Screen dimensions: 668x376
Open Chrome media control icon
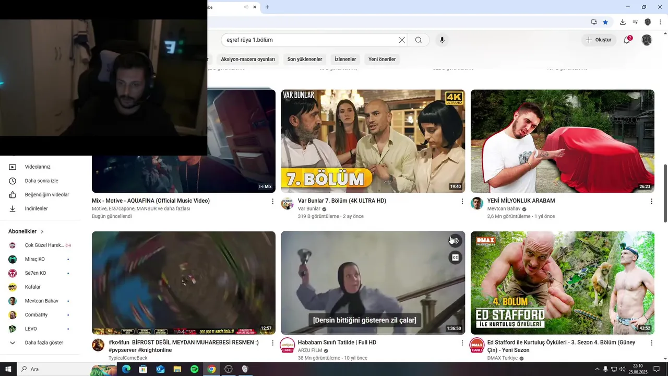point(635,22)
